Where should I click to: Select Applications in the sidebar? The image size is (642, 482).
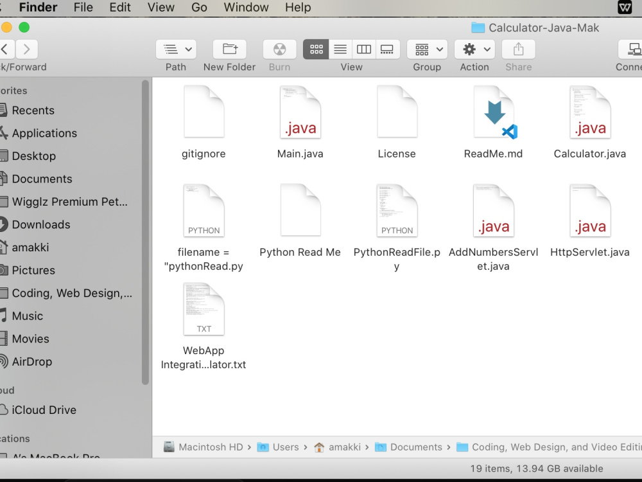(44, 133)
